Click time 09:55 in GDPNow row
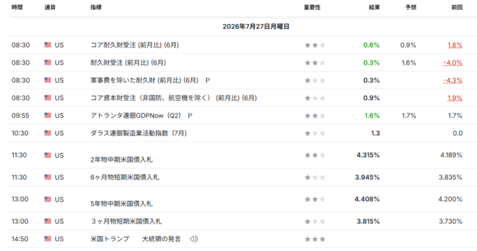The width and height of the screenshot is (477, 251). coord(21,116)
